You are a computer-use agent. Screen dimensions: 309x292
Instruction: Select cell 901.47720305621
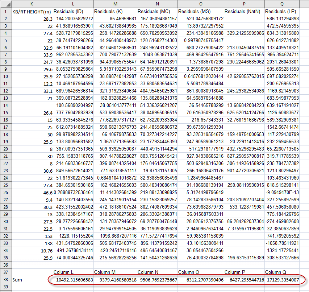coord(244,170)
